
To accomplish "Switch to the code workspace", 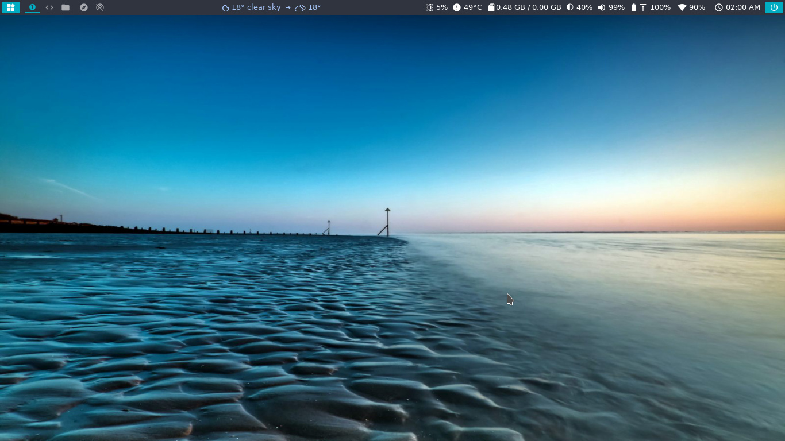I will 49,7.
